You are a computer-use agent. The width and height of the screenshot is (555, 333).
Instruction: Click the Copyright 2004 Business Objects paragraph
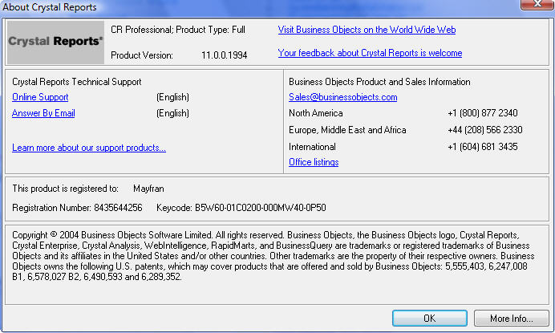pyautogui.click(x=273, y=256)
